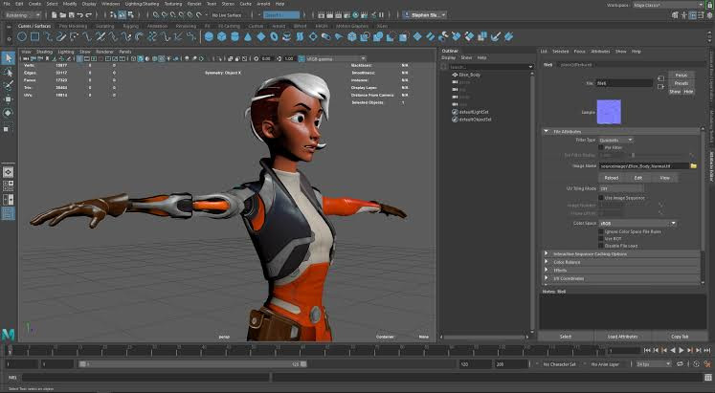Toggle Ignore Color Space File Rules
The width and height of the screenshot is (715, 393).
(x=601, y=231)
